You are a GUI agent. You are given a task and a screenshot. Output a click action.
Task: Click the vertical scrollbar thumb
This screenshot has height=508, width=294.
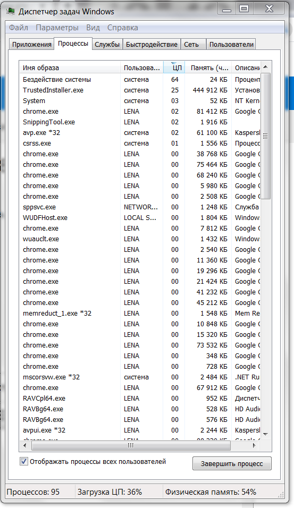click(265, 136)
